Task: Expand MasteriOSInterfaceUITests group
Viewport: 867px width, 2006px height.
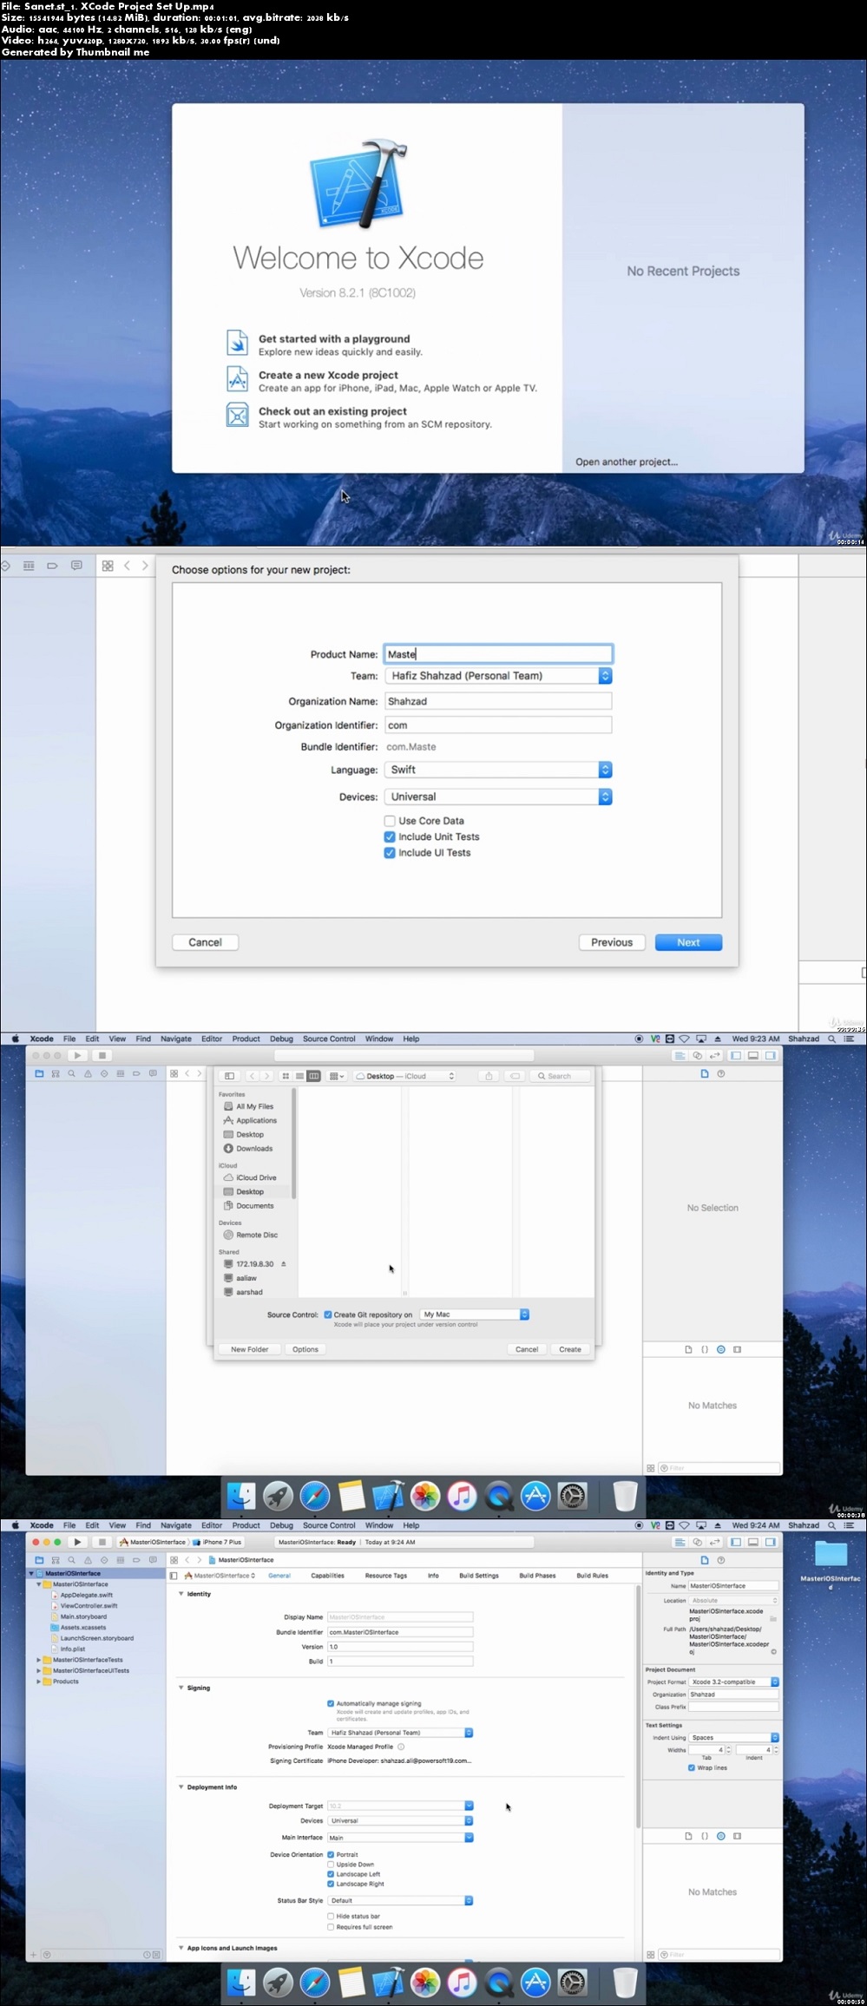Action: click(x=38, y=1670)
